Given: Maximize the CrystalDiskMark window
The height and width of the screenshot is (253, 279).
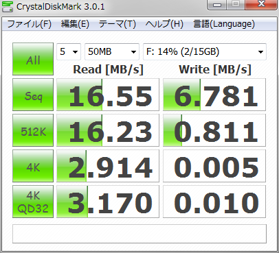Looking at the screenshot, I should [x=236, y=5].
